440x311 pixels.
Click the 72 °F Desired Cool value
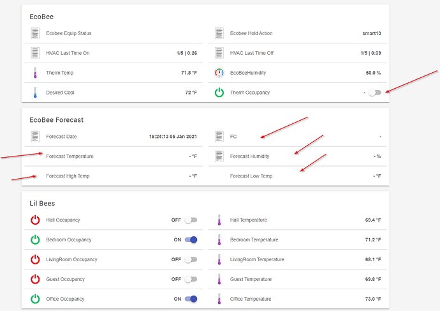[191, 93]
